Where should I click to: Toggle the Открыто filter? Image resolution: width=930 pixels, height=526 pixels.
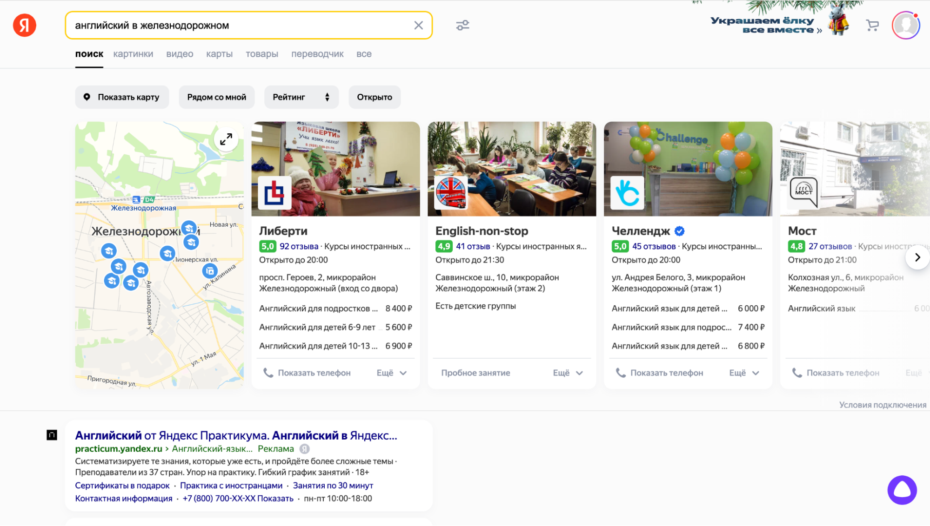pyautogui.click(x=375, y=97)
